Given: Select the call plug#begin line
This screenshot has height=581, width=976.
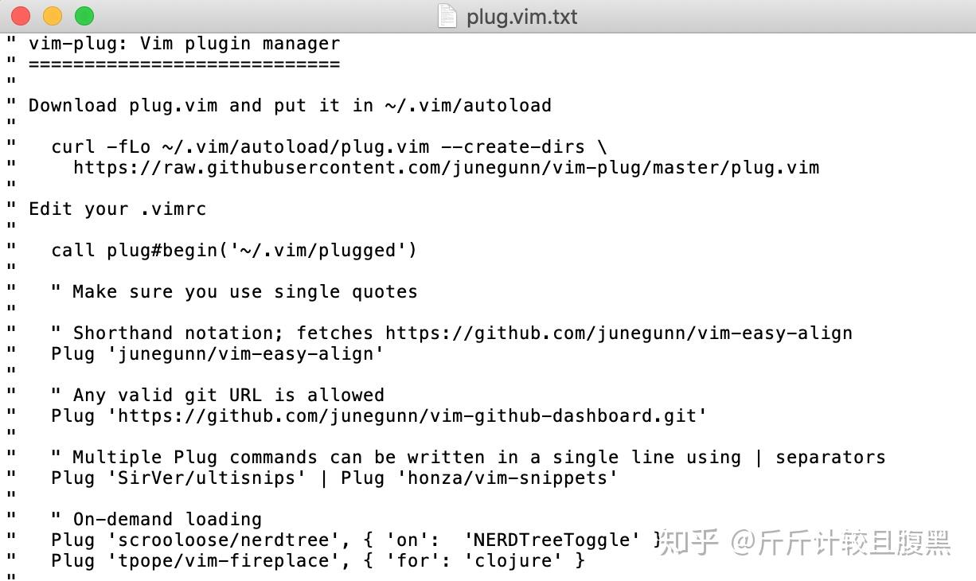Looking at the screenshot, I should tap(233, 250).
